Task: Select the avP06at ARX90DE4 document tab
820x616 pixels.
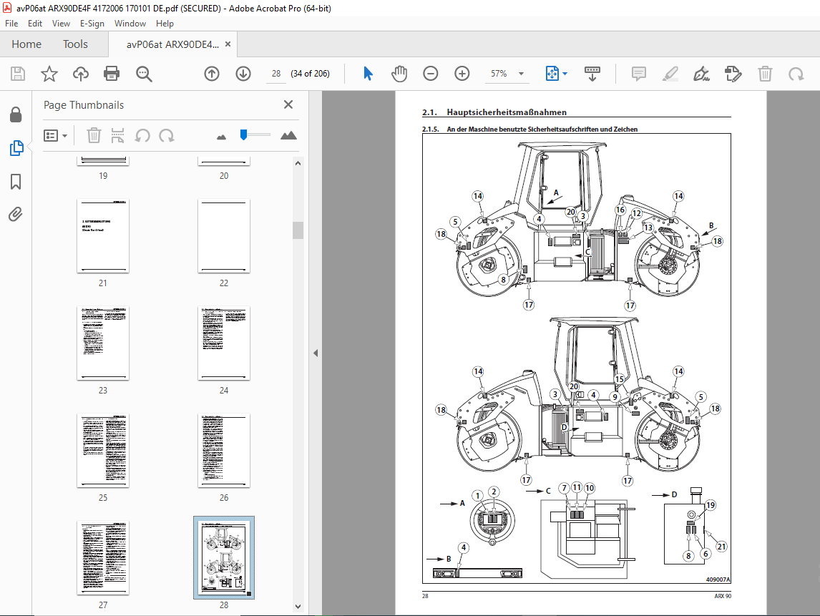Action: click(172, 44)
